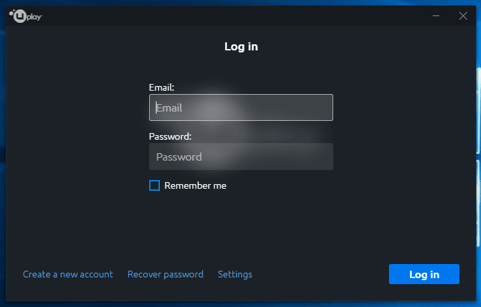The image size is (481, 307).
Task: Click the "Remember me" label text
Action: [x=195, y=185]
